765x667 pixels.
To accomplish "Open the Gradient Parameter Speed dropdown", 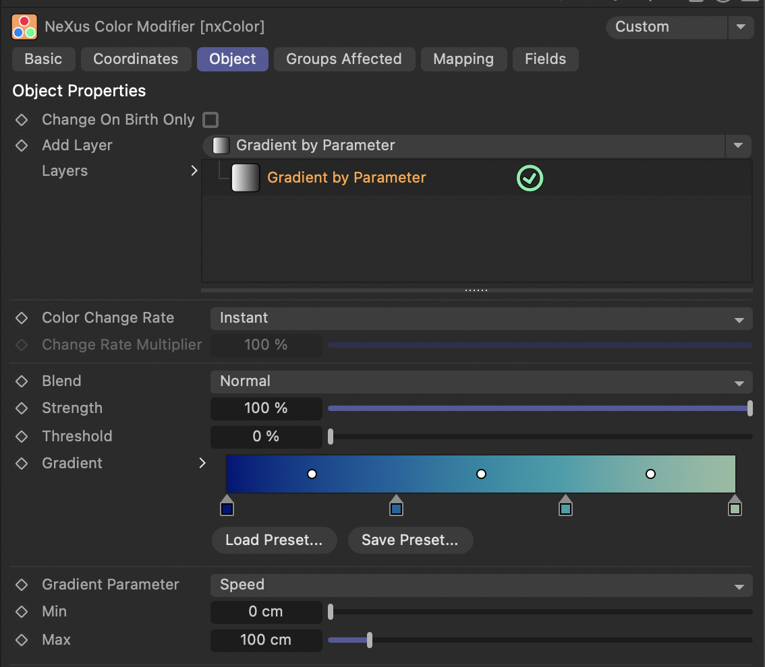I will tap(481, 585).
